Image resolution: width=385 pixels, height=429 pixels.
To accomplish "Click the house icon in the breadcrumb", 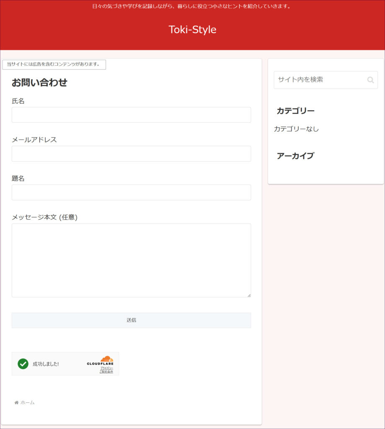I will click(x=16, y=403).
